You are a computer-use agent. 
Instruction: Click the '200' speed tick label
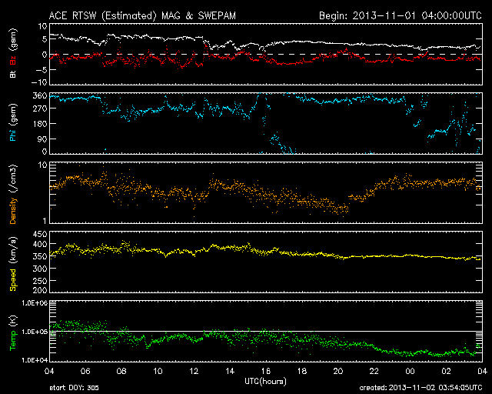40,290
